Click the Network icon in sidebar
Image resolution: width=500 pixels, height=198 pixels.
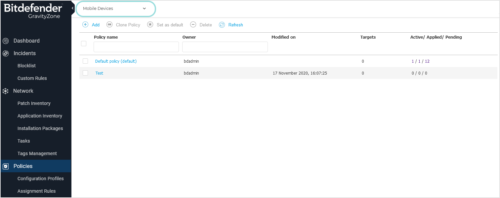(x=6, y=91)
